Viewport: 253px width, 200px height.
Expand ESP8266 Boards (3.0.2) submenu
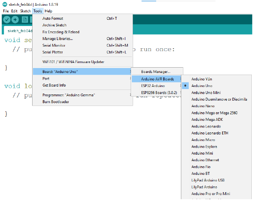coord(157,92)
